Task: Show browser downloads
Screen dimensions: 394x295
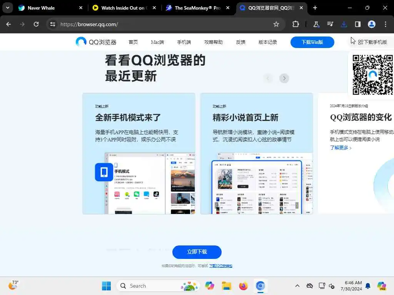Action: click(344, 24)
